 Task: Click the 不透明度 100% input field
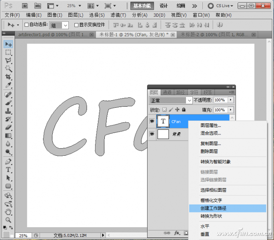220,100
